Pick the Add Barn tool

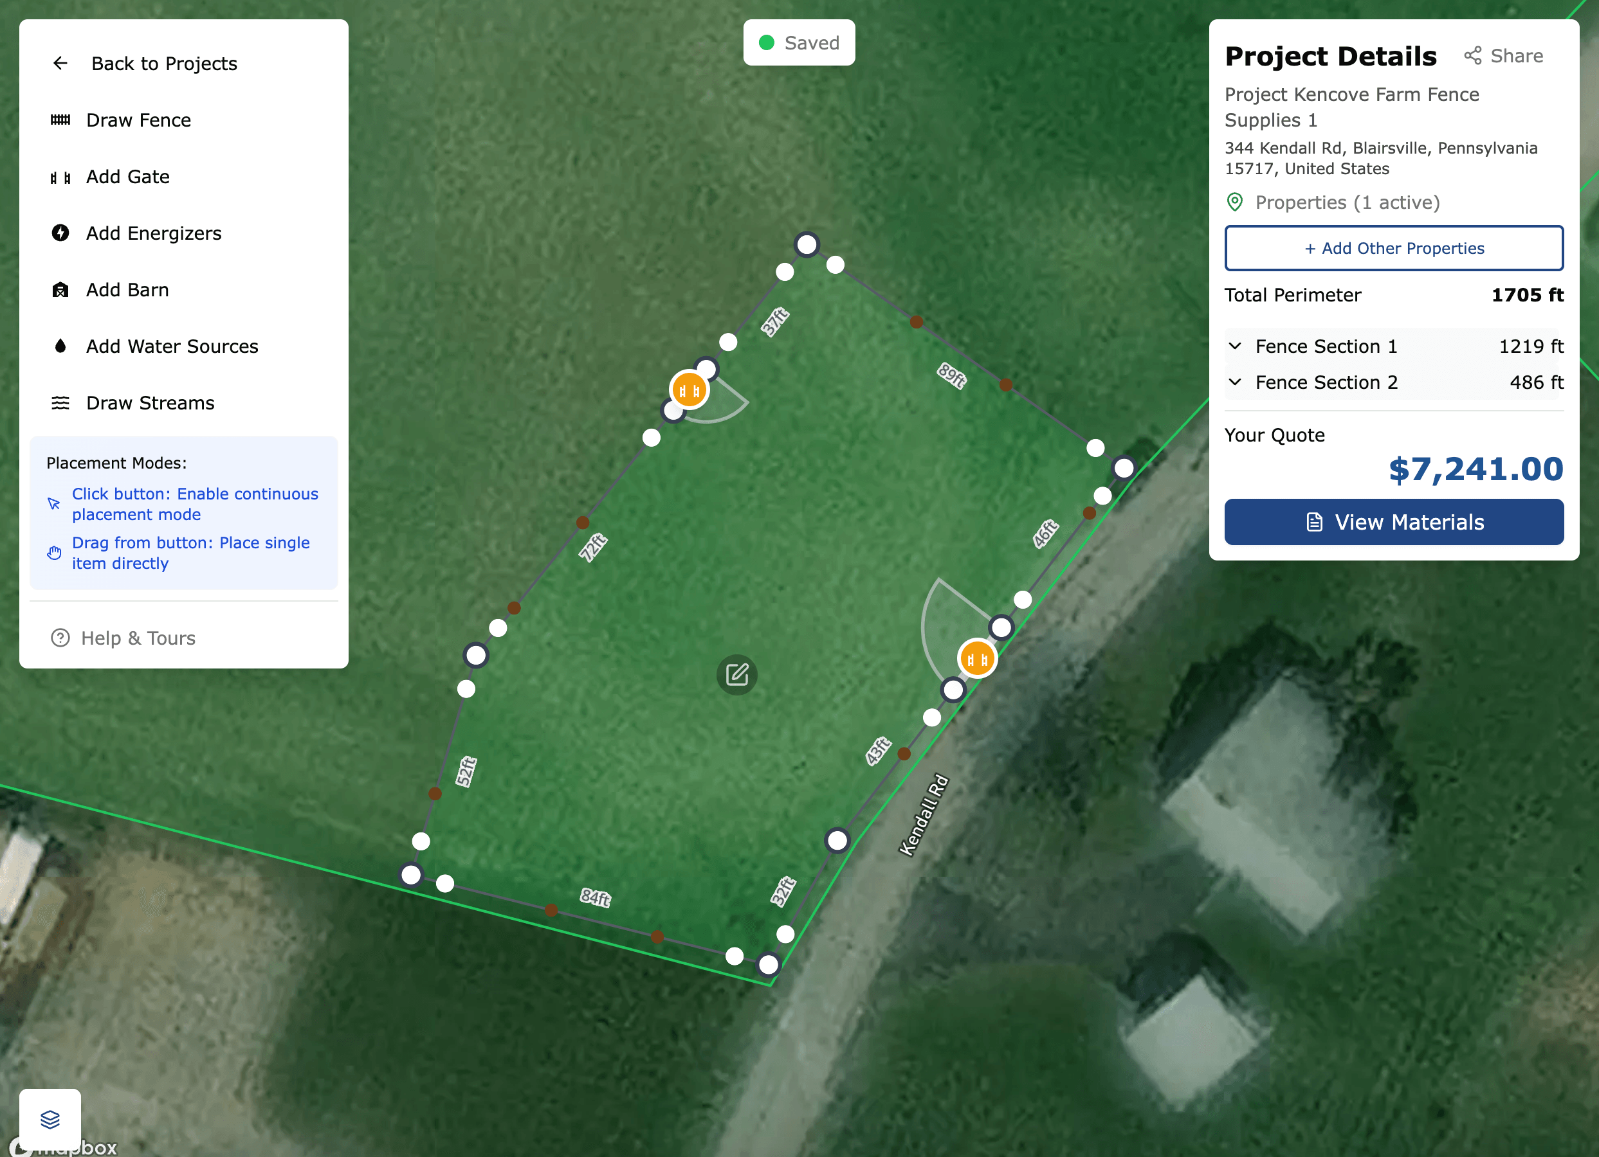point(127,290)
